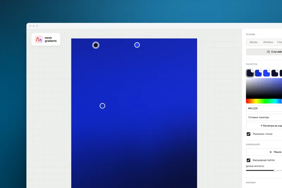The width and height of the screenshot is (282, 188).
Task: Click inside the saturation-brightness color field
Action: coord(264,88)
